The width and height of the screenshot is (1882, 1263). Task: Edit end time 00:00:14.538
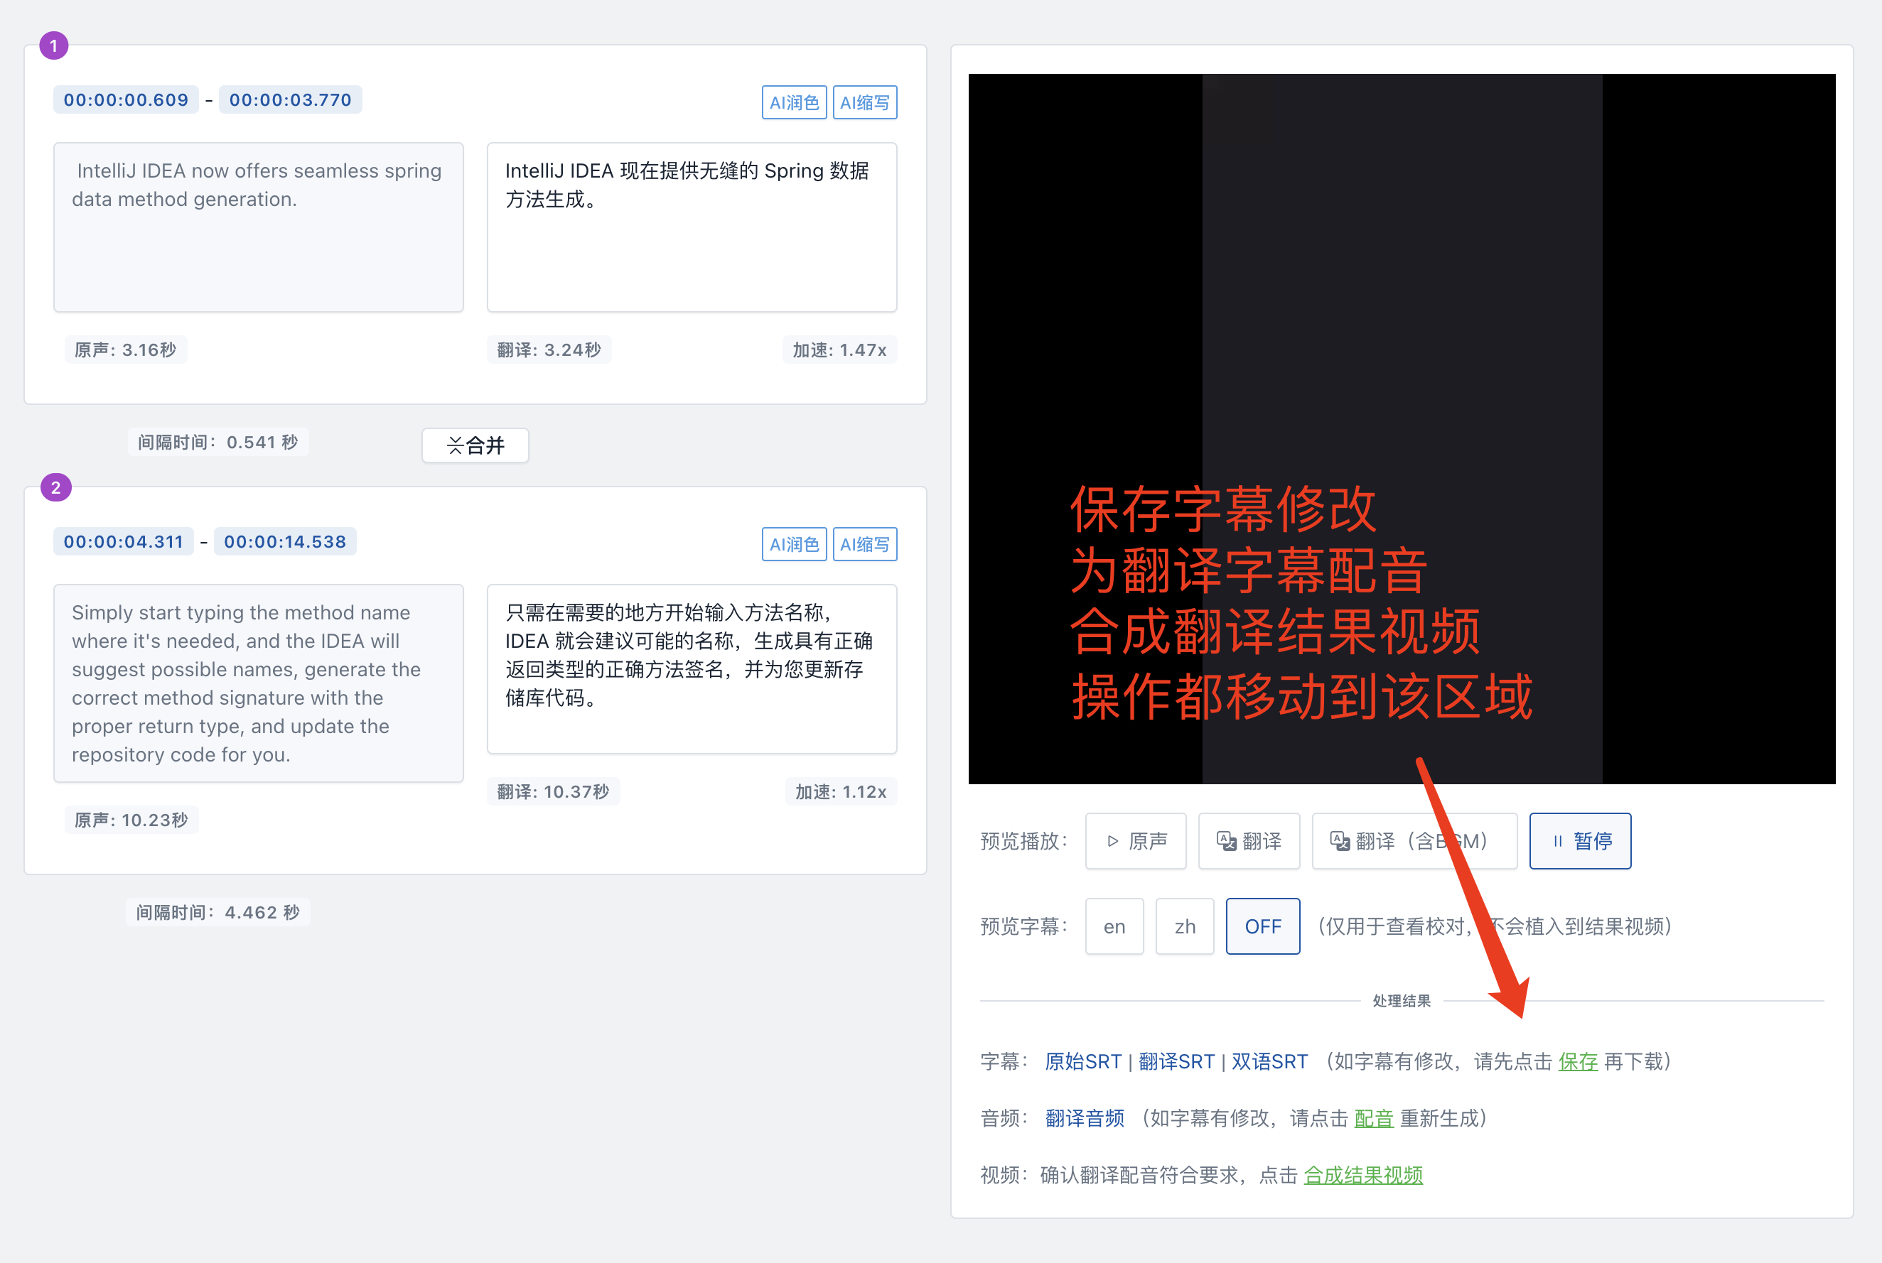(285, 542)
